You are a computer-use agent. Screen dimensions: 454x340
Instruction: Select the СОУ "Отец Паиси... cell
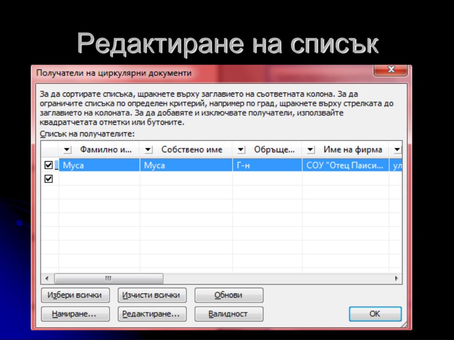[x=345, y=165]
